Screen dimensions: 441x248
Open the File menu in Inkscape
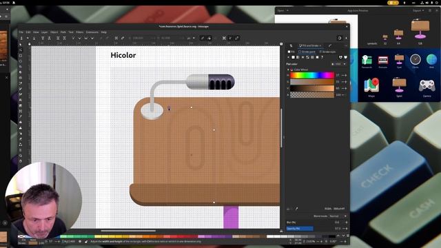click(x=21, y=32)
